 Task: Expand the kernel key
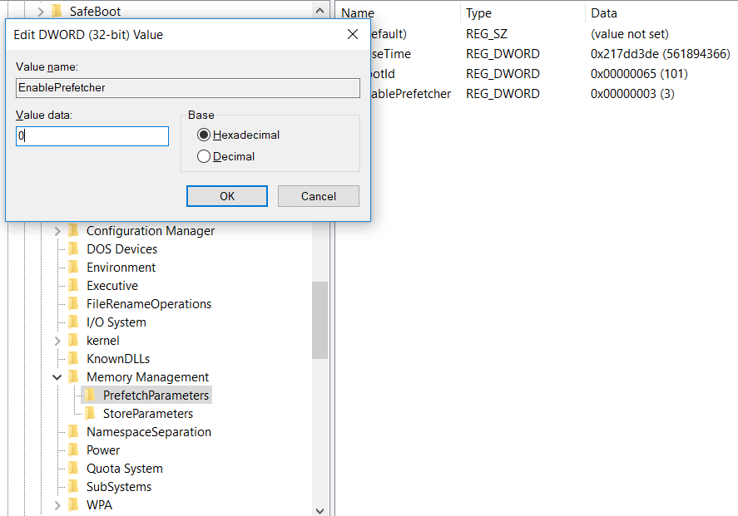tap(57, 341)
